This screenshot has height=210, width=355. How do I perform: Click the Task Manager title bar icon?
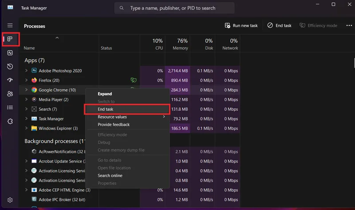pos(10,8)
